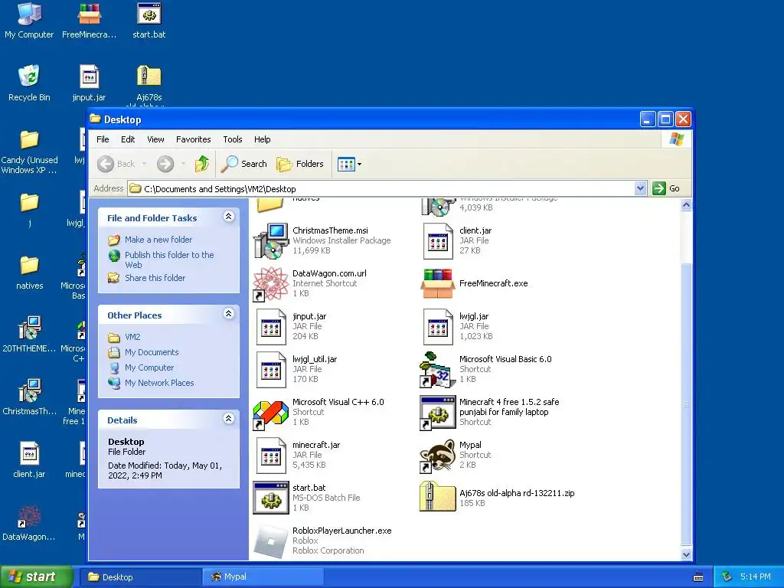Select the FreeMinecra... desktop icon

[x=89, y=21]
